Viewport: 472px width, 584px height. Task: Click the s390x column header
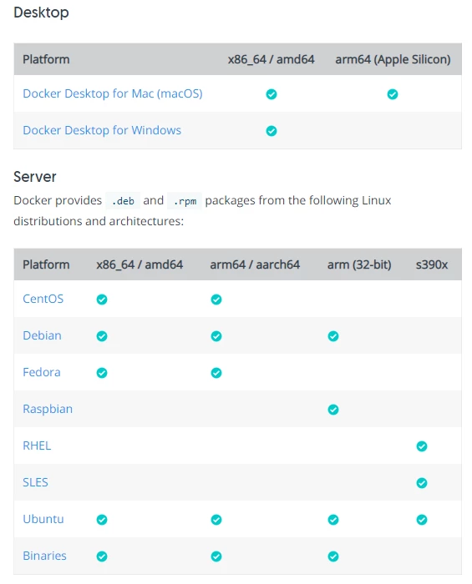(x=432, y=264)
